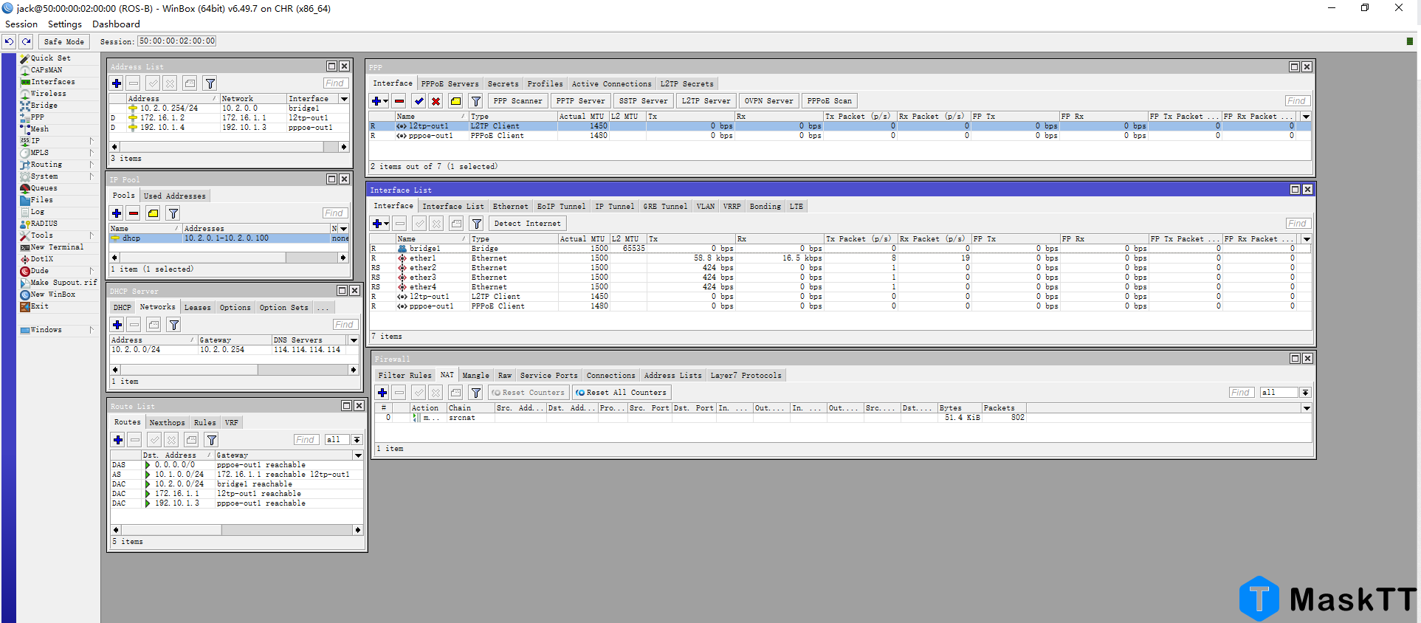
Task: Click the PPPoE Scan button
Action: tap(829, 101)
